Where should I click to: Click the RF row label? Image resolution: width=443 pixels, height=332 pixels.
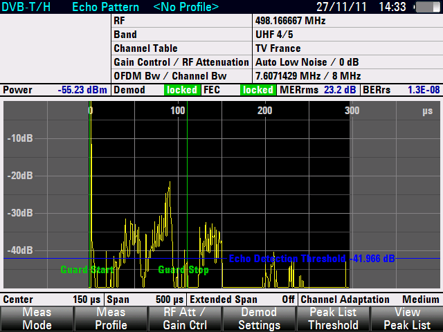point(119,21)
